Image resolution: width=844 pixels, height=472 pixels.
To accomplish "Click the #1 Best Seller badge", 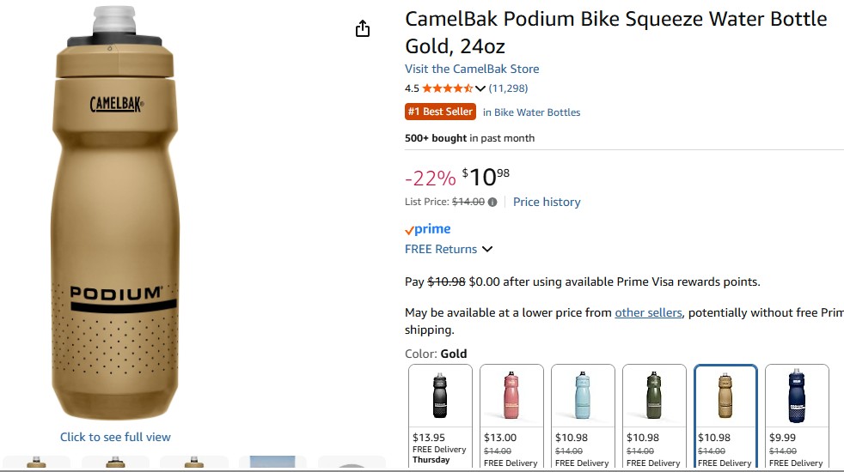I will 440,112.
